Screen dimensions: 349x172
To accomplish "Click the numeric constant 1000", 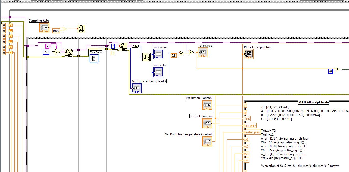I will [56, 31].
